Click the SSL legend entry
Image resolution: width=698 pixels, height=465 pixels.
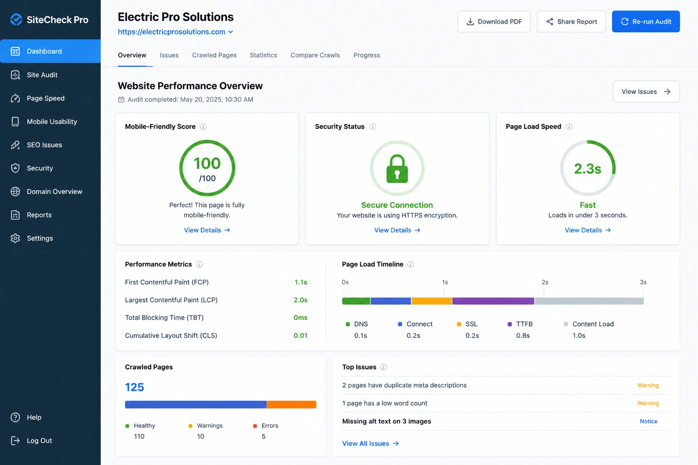click(468, 330)
